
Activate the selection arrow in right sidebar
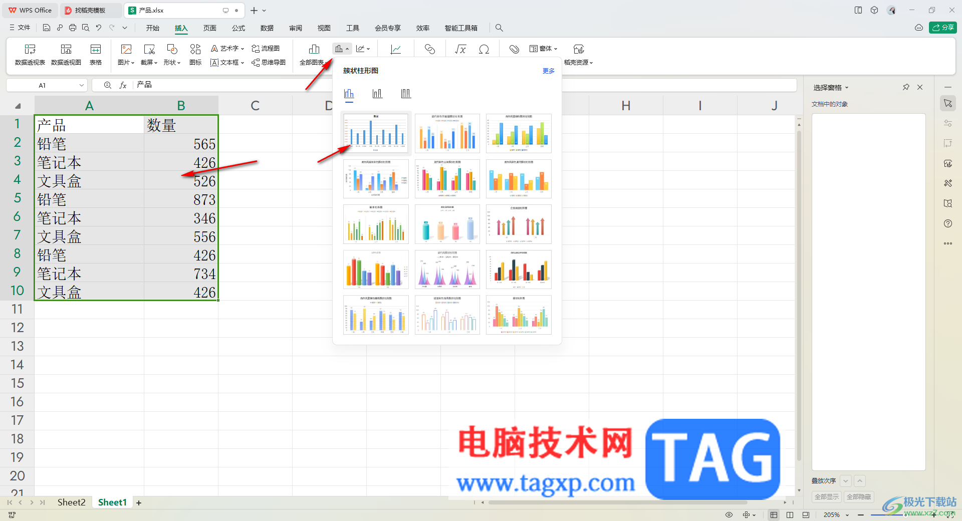point(948,103)
